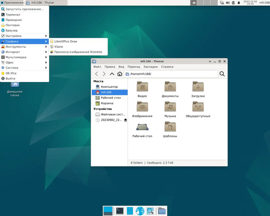Go to parent folder with up arrow
Screen dimensions: 270x216
(x=112, y=74)
